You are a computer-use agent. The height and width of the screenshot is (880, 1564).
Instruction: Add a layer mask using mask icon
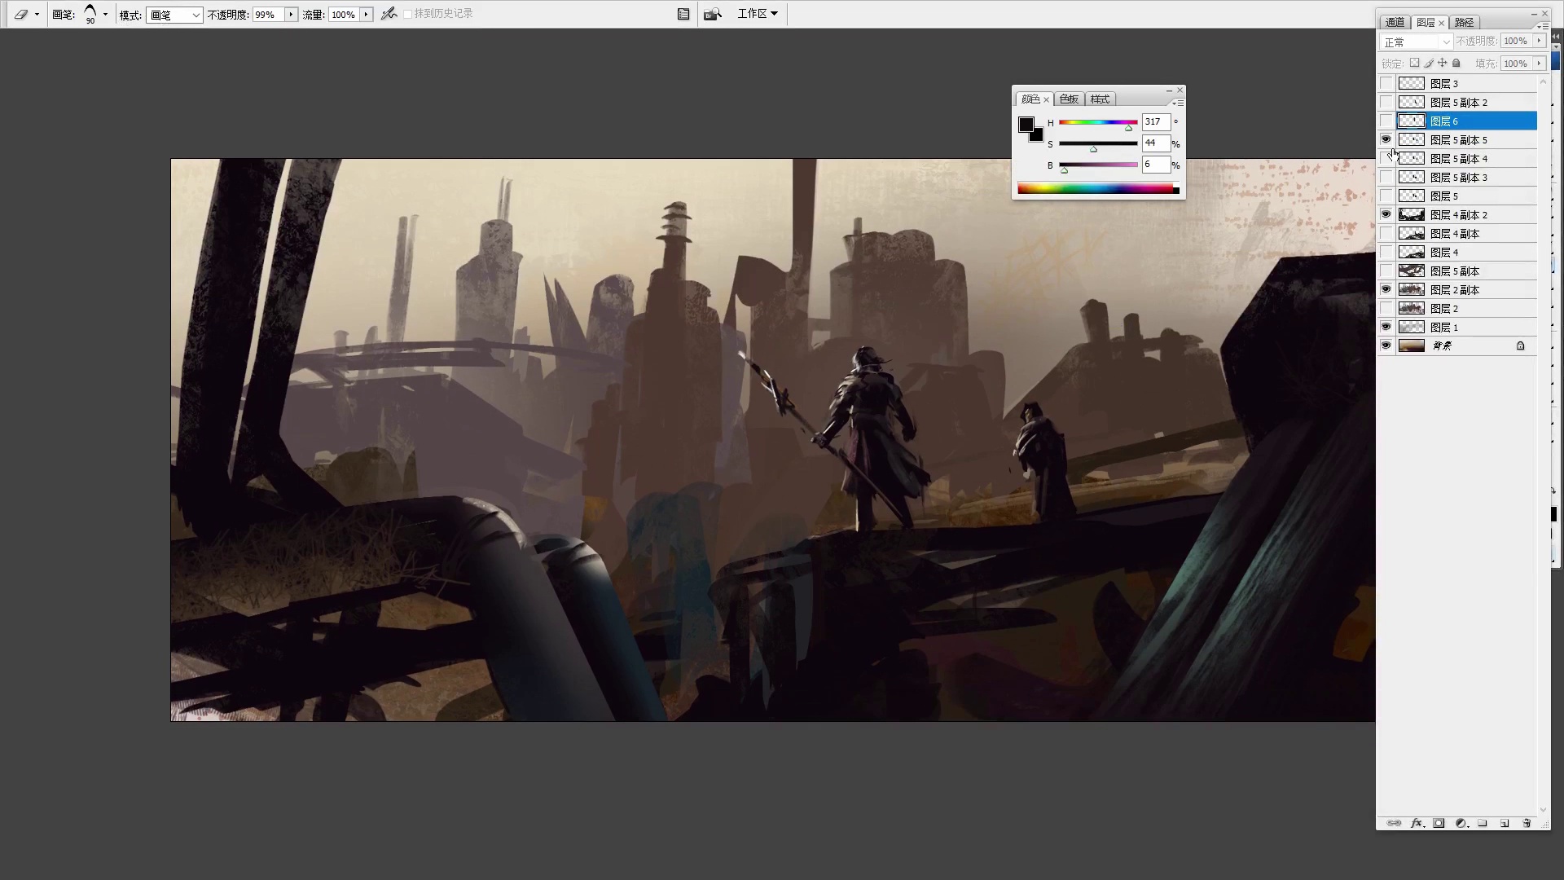click(x=1439, y=823)
